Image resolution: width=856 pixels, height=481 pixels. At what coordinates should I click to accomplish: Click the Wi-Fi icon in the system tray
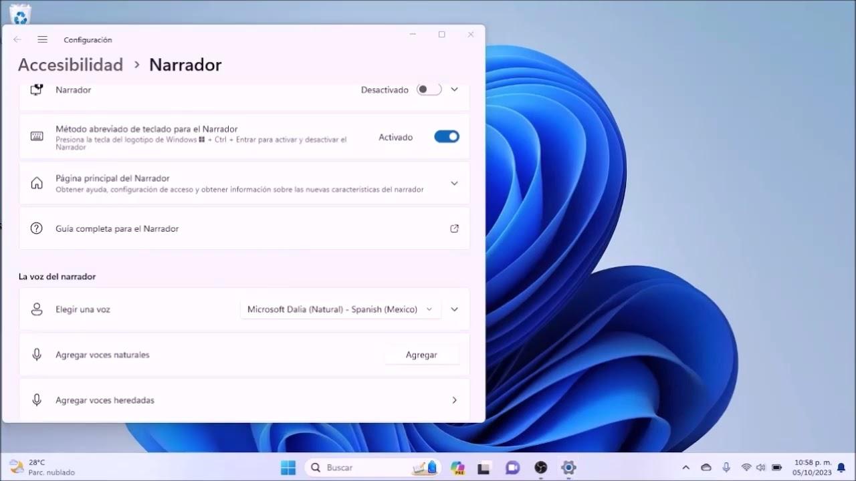click(746, 467)
